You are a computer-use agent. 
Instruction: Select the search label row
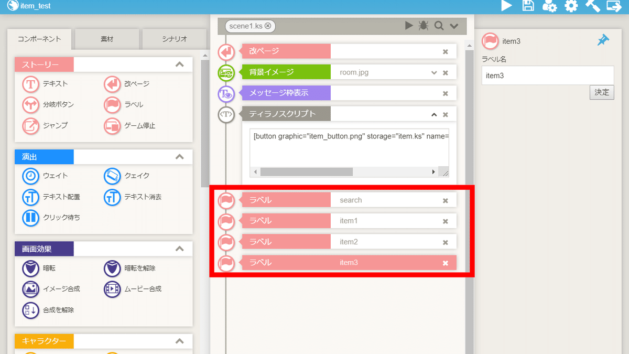pos(349,200)
